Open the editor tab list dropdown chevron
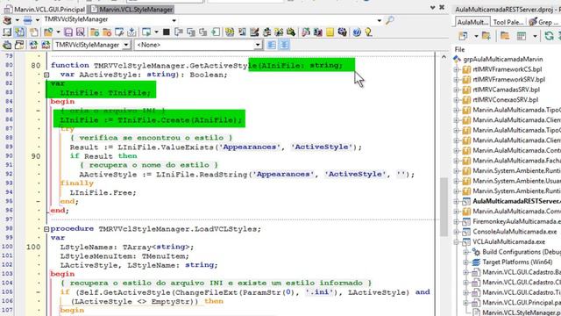Image resolution: width=561 pixels, height=316 pixels. pos(432,7)
